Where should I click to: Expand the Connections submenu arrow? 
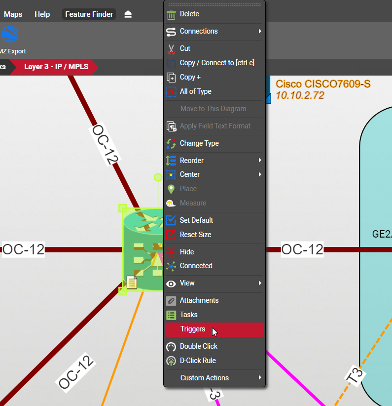pyautogui.click(x=259, y=32)
